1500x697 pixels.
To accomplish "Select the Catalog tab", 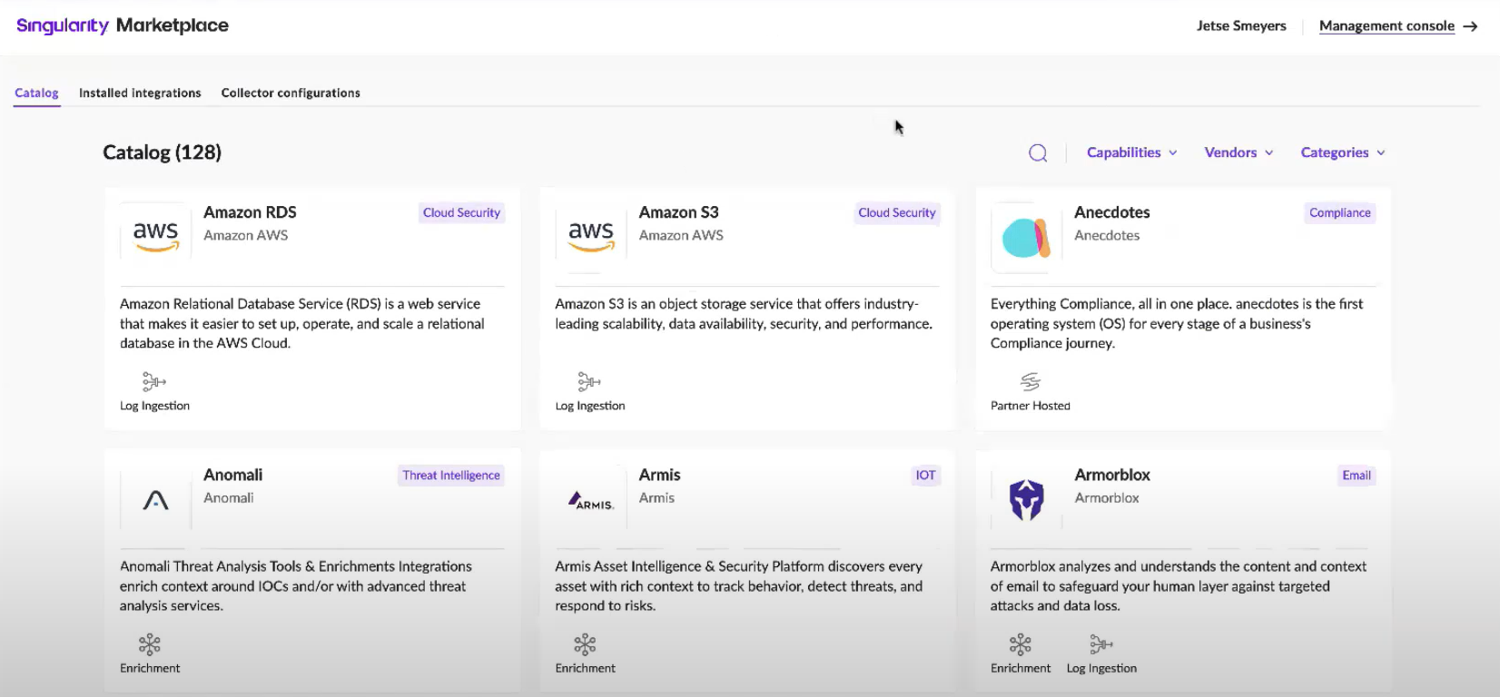I will [36, 93].
